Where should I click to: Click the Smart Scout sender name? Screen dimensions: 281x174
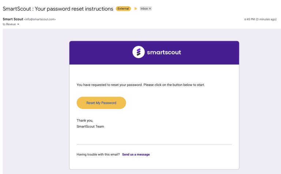(x=13, y=19)
